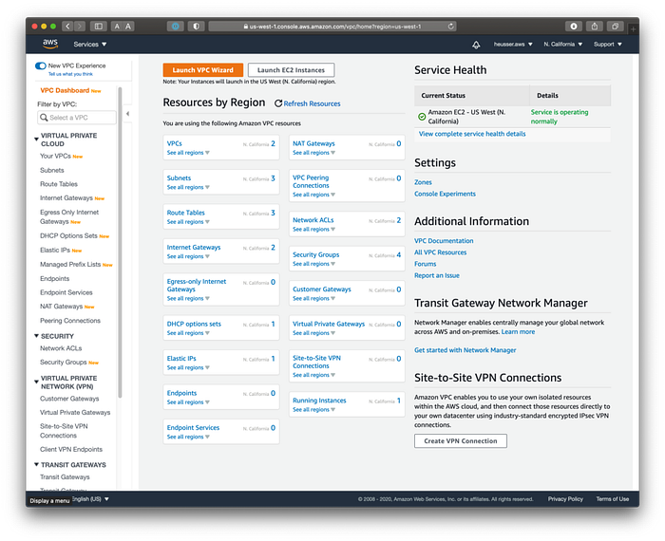665x541 pixels.
Task: Click Learn more about Network Manager
Action: tap(518, 331)
